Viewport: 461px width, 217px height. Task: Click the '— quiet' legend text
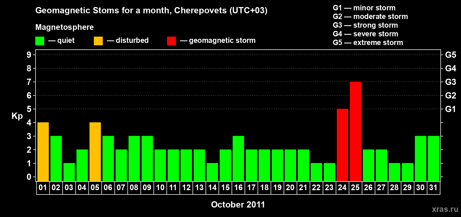[61, 40]
